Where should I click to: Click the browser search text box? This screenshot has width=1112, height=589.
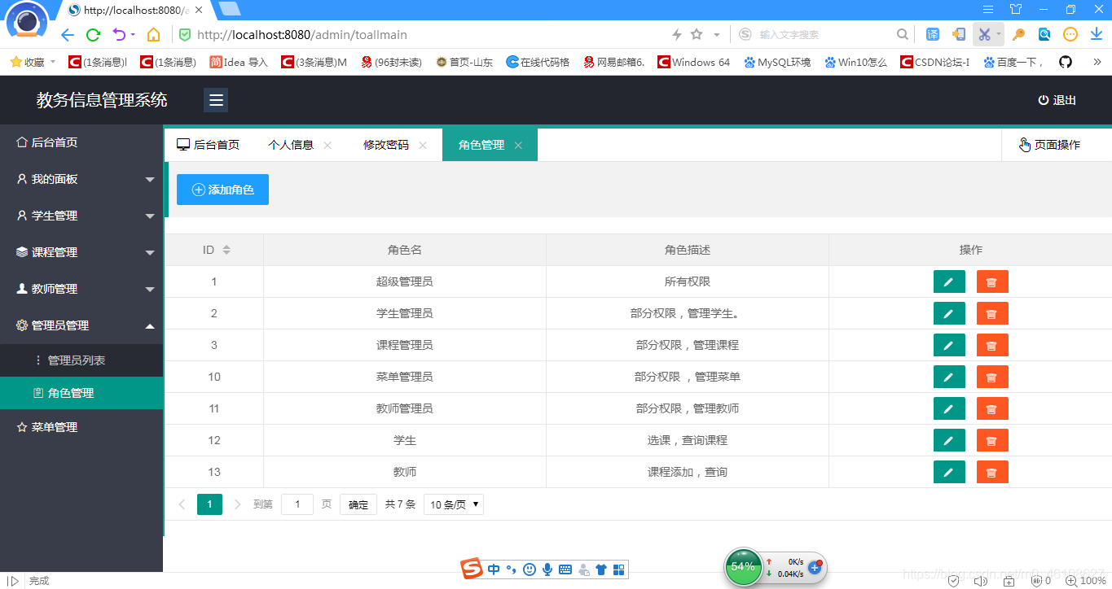point(824,34)
